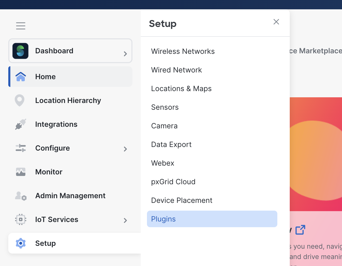The height and width of the screenshot is (266, 342).
Task: Expand the Dashboard switcher chevron
Action: click(x=125, y=54)
